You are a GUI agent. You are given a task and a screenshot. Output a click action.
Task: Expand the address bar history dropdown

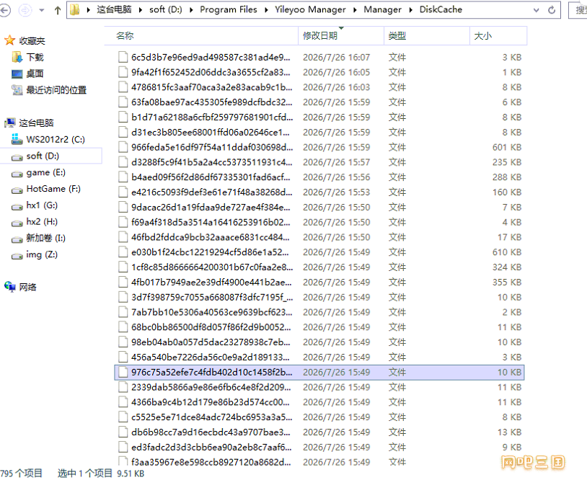point(536,10)
